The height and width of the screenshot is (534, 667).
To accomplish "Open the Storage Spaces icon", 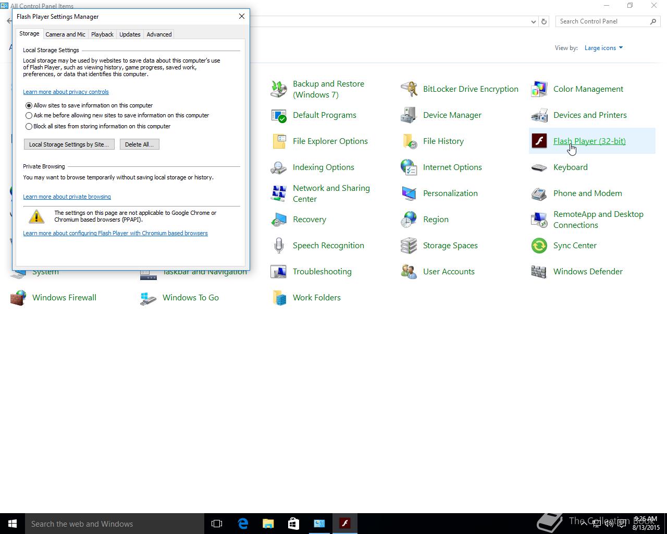I will coord(409,246).
